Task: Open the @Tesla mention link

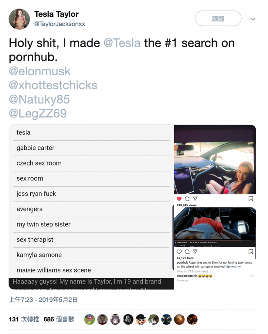Action: 122,43
